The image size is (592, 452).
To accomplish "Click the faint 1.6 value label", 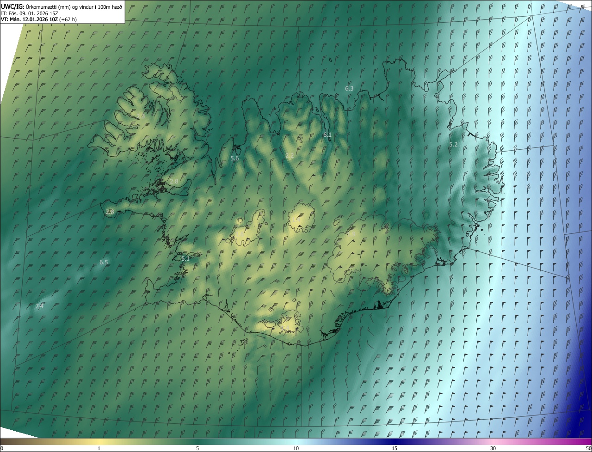I will tap(240, 234).
